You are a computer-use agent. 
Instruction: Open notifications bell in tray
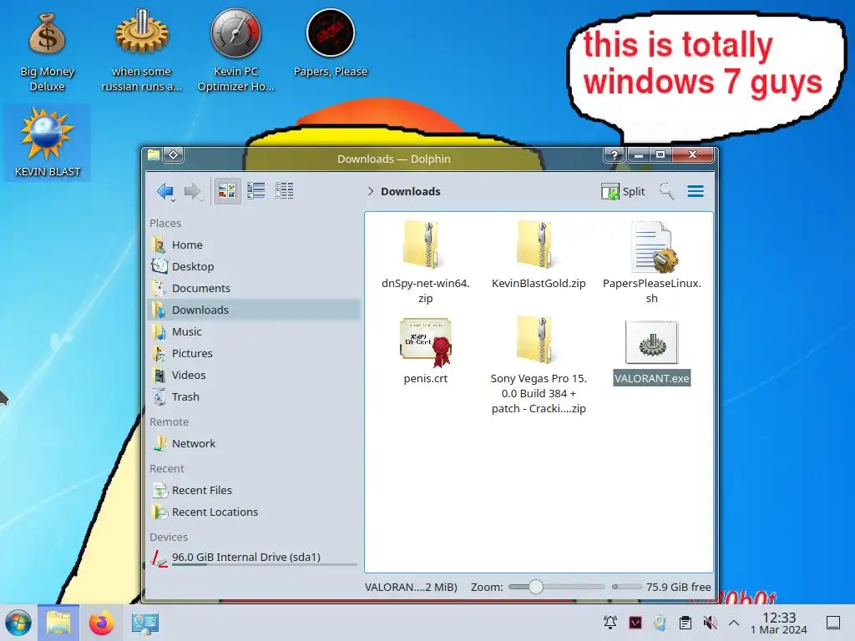pyautogui.click(x=610, y=623)
